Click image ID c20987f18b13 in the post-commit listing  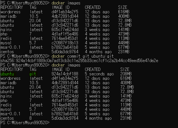(65, 109)
